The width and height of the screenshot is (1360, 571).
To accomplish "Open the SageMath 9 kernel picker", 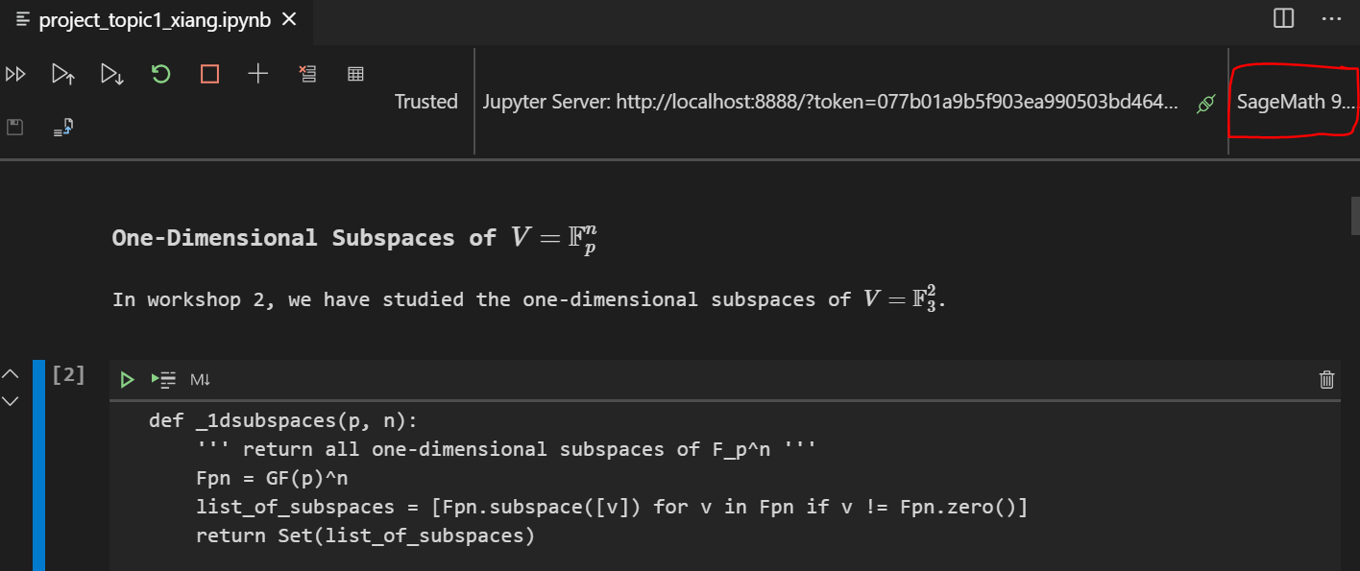I will [1293, 102].
